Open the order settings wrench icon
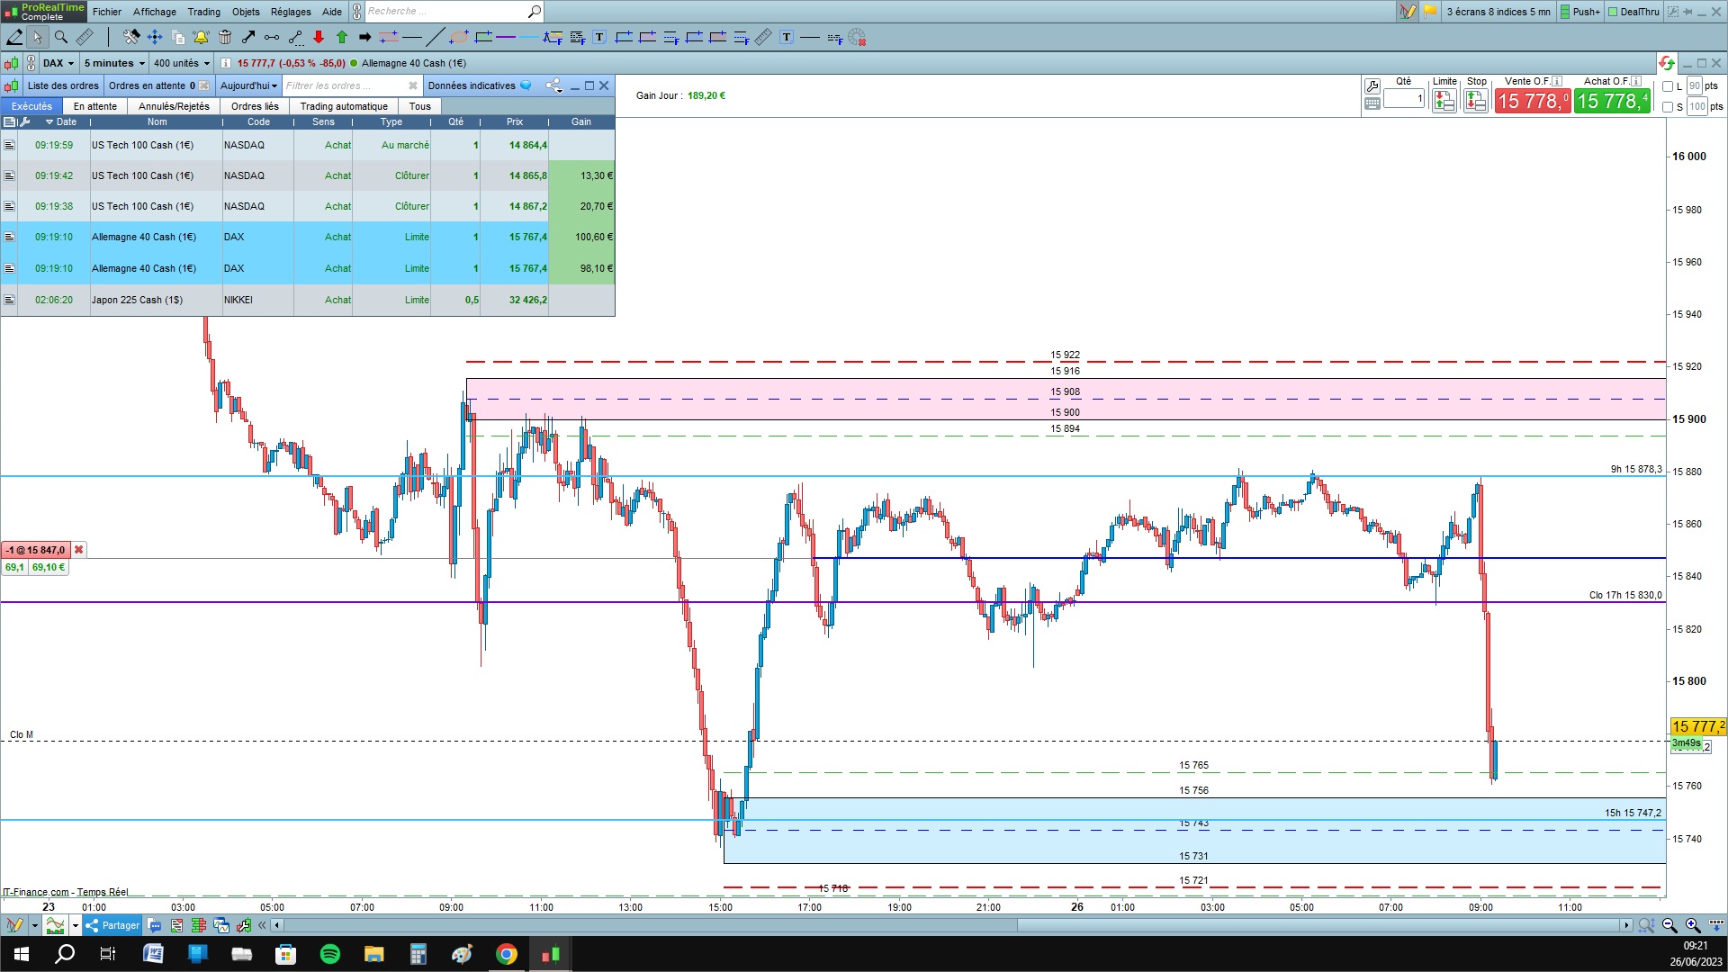This screenshot has width=1728, height=972. [1372, 85]
